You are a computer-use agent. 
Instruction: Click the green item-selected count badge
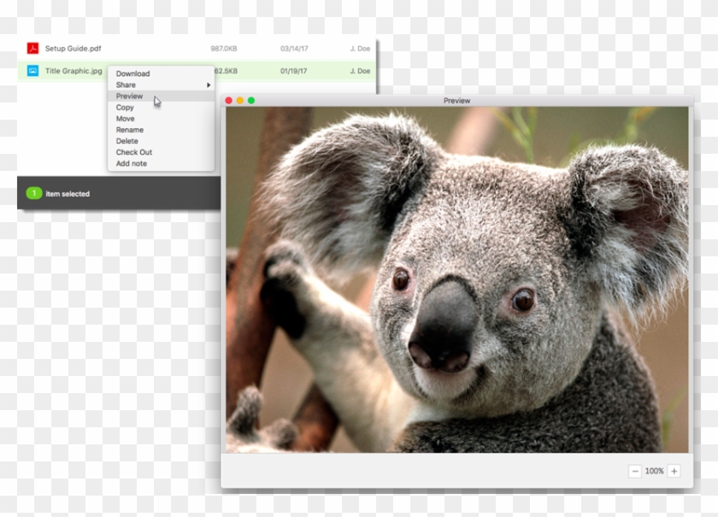click(x=33, y=193)
